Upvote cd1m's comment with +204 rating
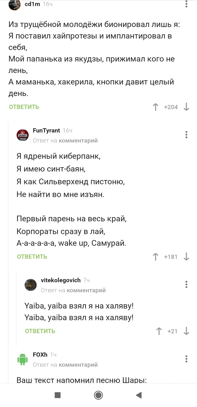This screenshot has height=407, width=197. click(x=155, y=107)
